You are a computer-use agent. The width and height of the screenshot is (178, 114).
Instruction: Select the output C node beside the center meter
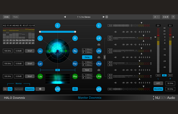(x=99, y=26)
